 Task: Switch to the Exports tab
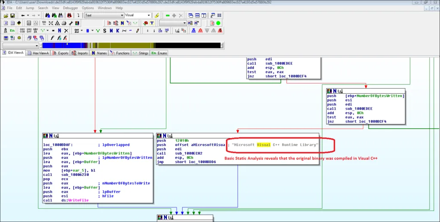coord(61,53)
